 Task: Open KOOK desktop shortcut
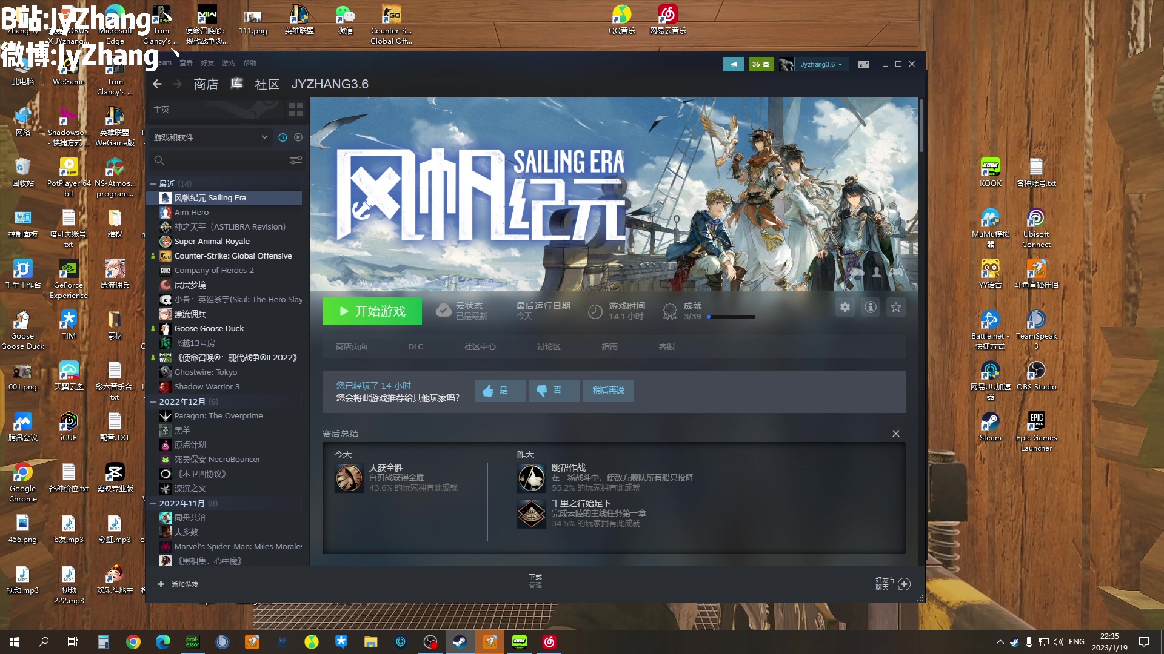[991, 171]
